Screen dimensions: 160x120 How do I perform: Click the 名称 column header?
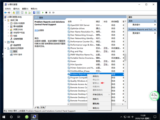(70, 21)
